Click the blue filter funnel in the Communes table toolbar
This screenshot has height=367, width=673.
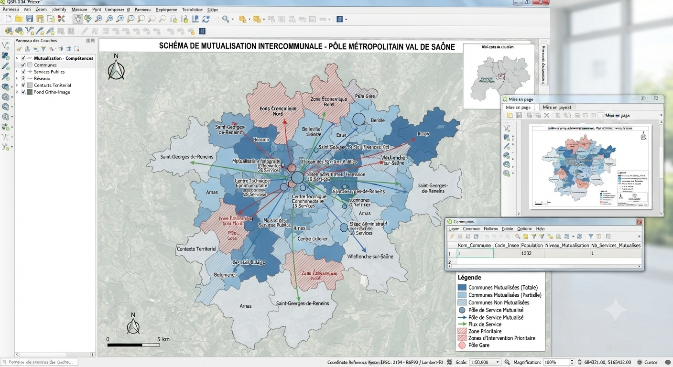click(591, 237)
